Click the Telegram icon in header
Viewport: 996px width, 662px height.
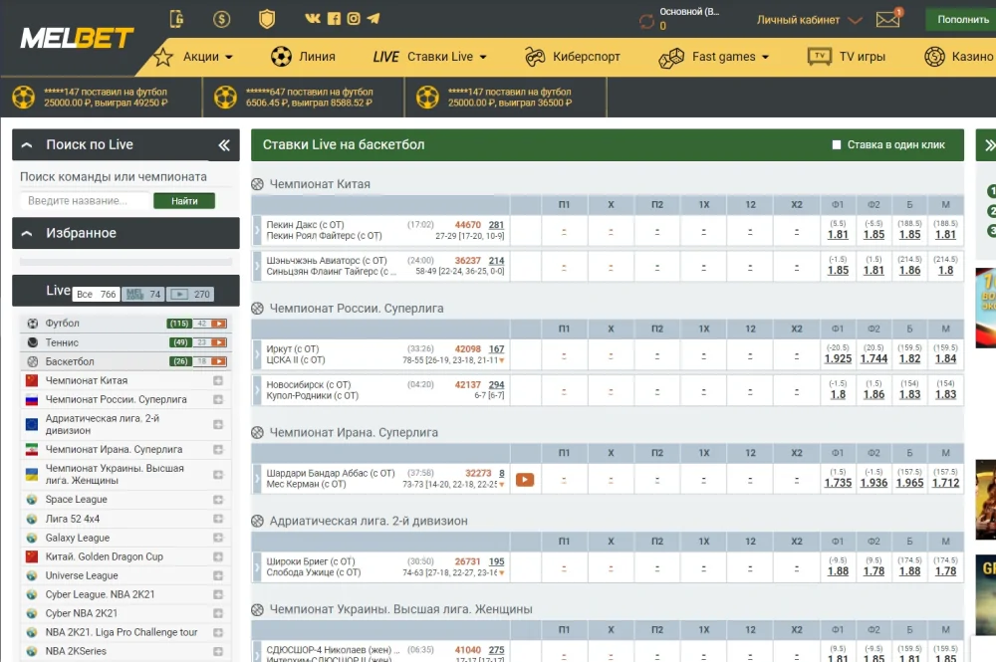pos(373,19)
